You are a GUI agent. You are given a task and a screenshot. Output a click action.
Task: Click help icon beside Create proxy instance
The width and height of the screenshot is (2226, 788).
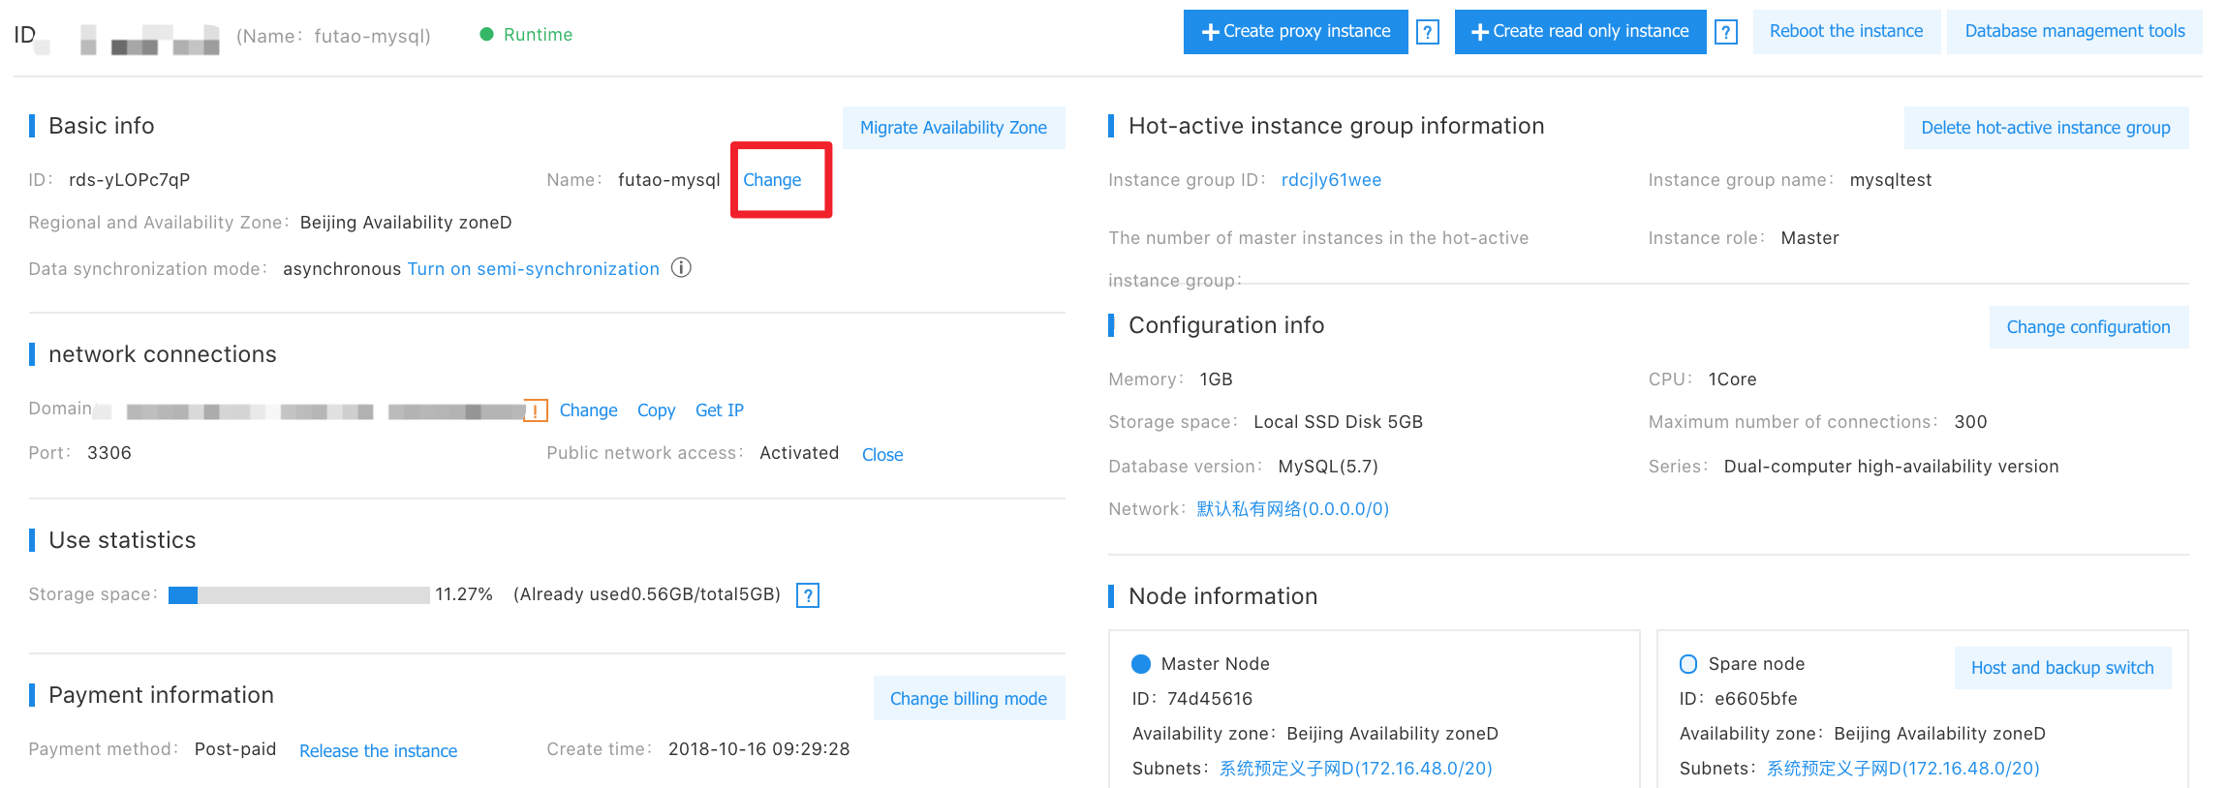tap(1427, 33)
